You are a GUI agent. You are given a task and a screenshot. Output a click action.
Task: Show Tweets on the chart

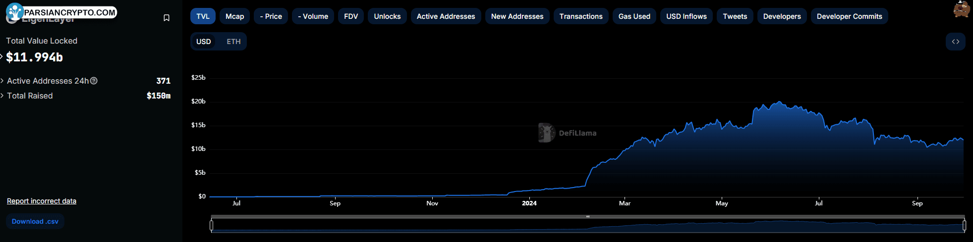pos(735,16)
